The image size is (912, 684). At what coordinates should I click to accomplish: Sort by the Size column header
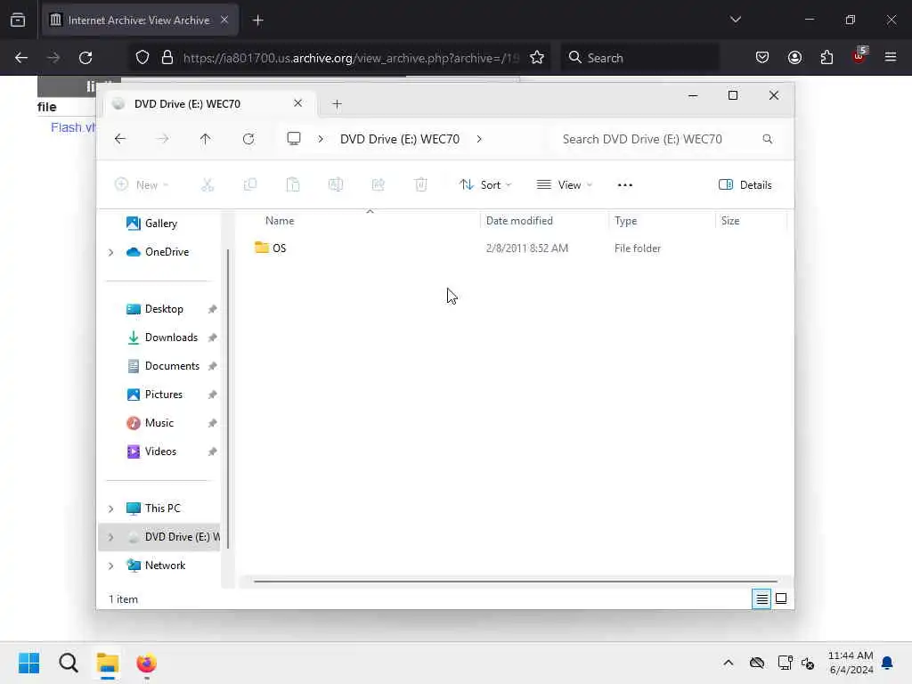[730, 221]
